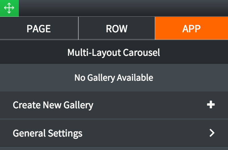This screenshot has height=150, width=228.
Task: Click the Multi-Layout Carousel heading
Action: 114,52
